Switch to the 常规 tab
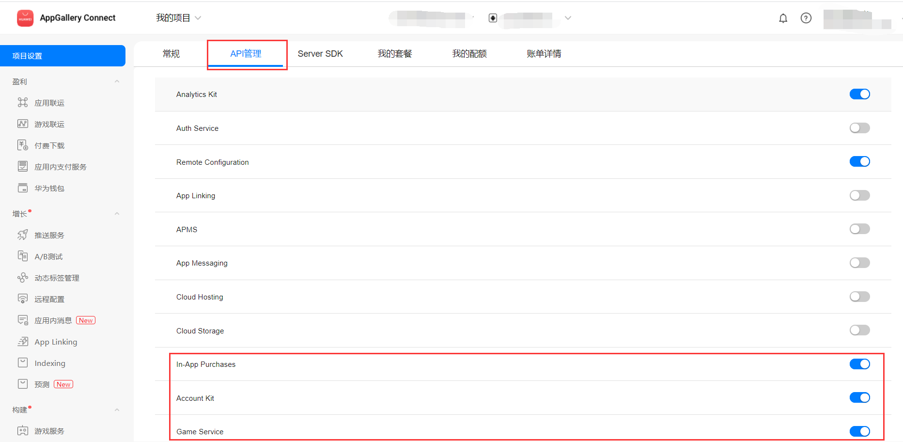903x442 pixels. click(171, 54)
